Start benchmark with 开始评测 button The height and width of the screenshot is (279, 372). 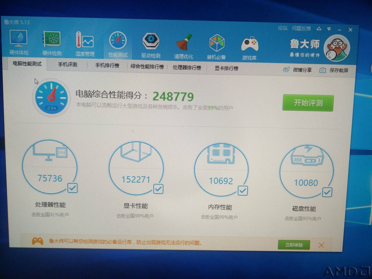coord(308,103)
